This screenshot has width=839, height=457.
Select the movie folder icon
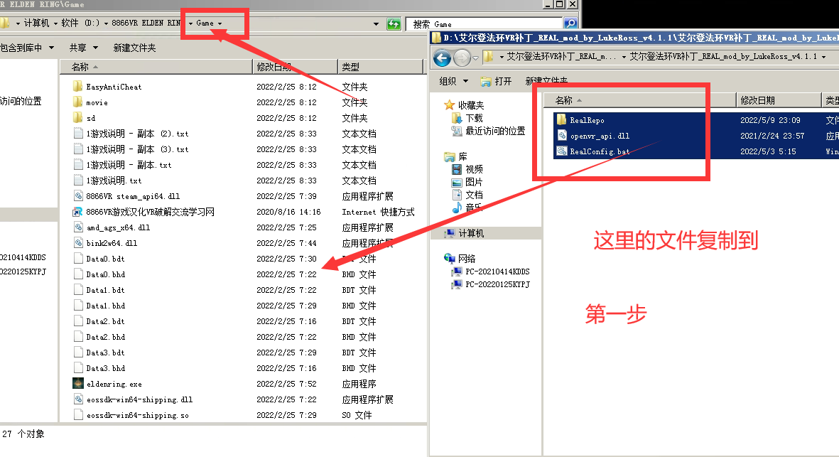coord(77,102)
